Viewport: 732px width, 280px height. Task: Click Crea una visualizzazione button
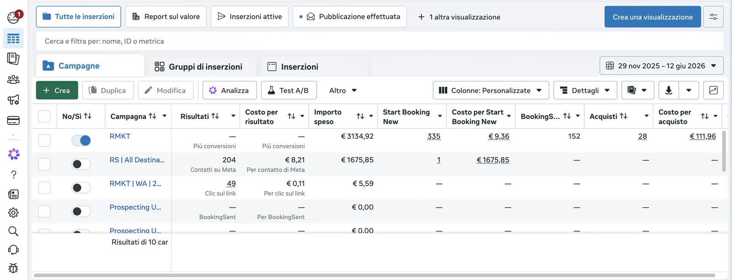[652, 17]
